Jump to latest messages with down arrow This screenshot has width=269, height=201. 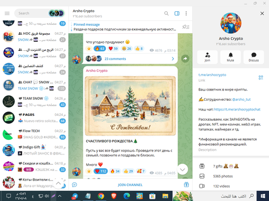pos(182,169)
